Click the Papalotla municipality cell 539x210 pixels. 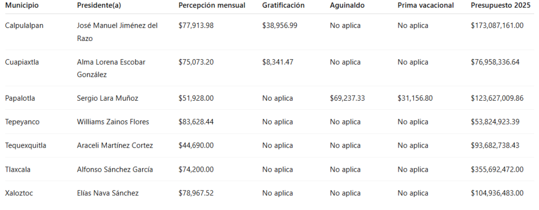click(20, 99)
